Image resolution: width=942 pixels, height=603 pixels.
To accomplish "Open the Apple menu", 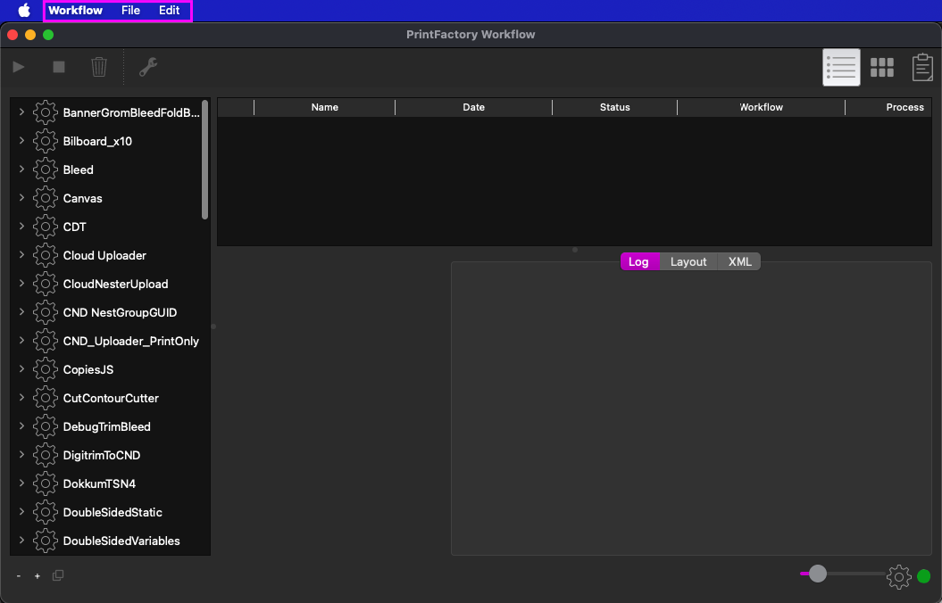I will coord(24,10).
